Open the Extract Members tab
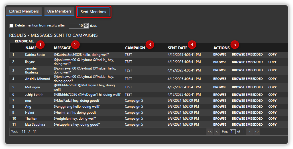 pyautogui.click(x=24, y=11)
